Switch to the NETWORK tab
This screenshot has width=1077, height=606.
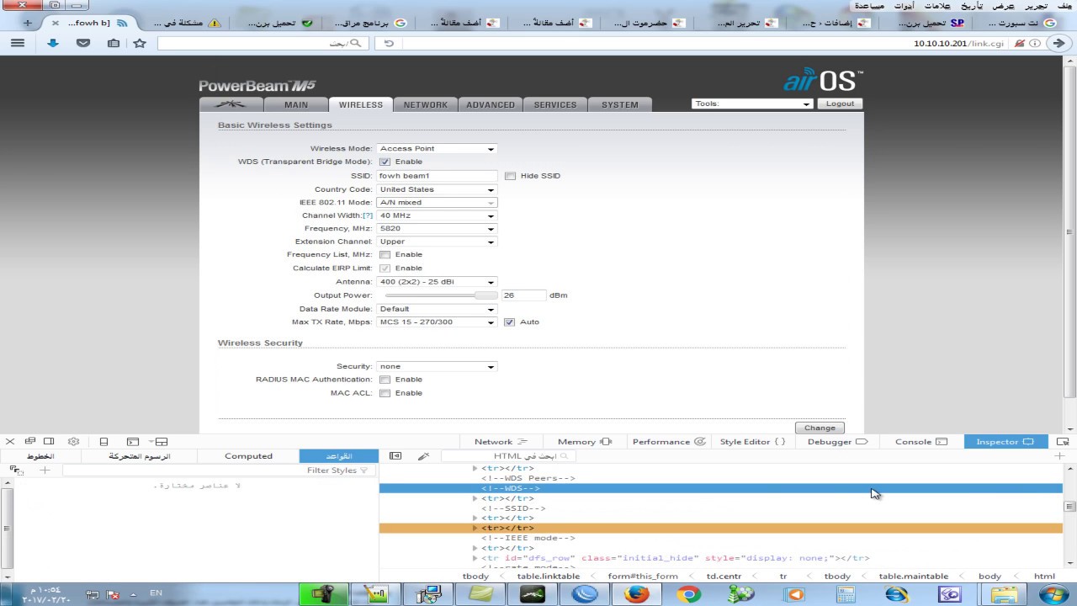pos(425,104)
